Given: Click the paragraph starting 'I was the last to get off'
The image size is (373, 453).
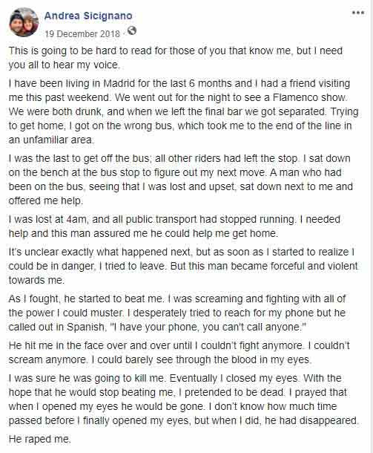Looking at the screenshot, I should [x=181, y=180].
